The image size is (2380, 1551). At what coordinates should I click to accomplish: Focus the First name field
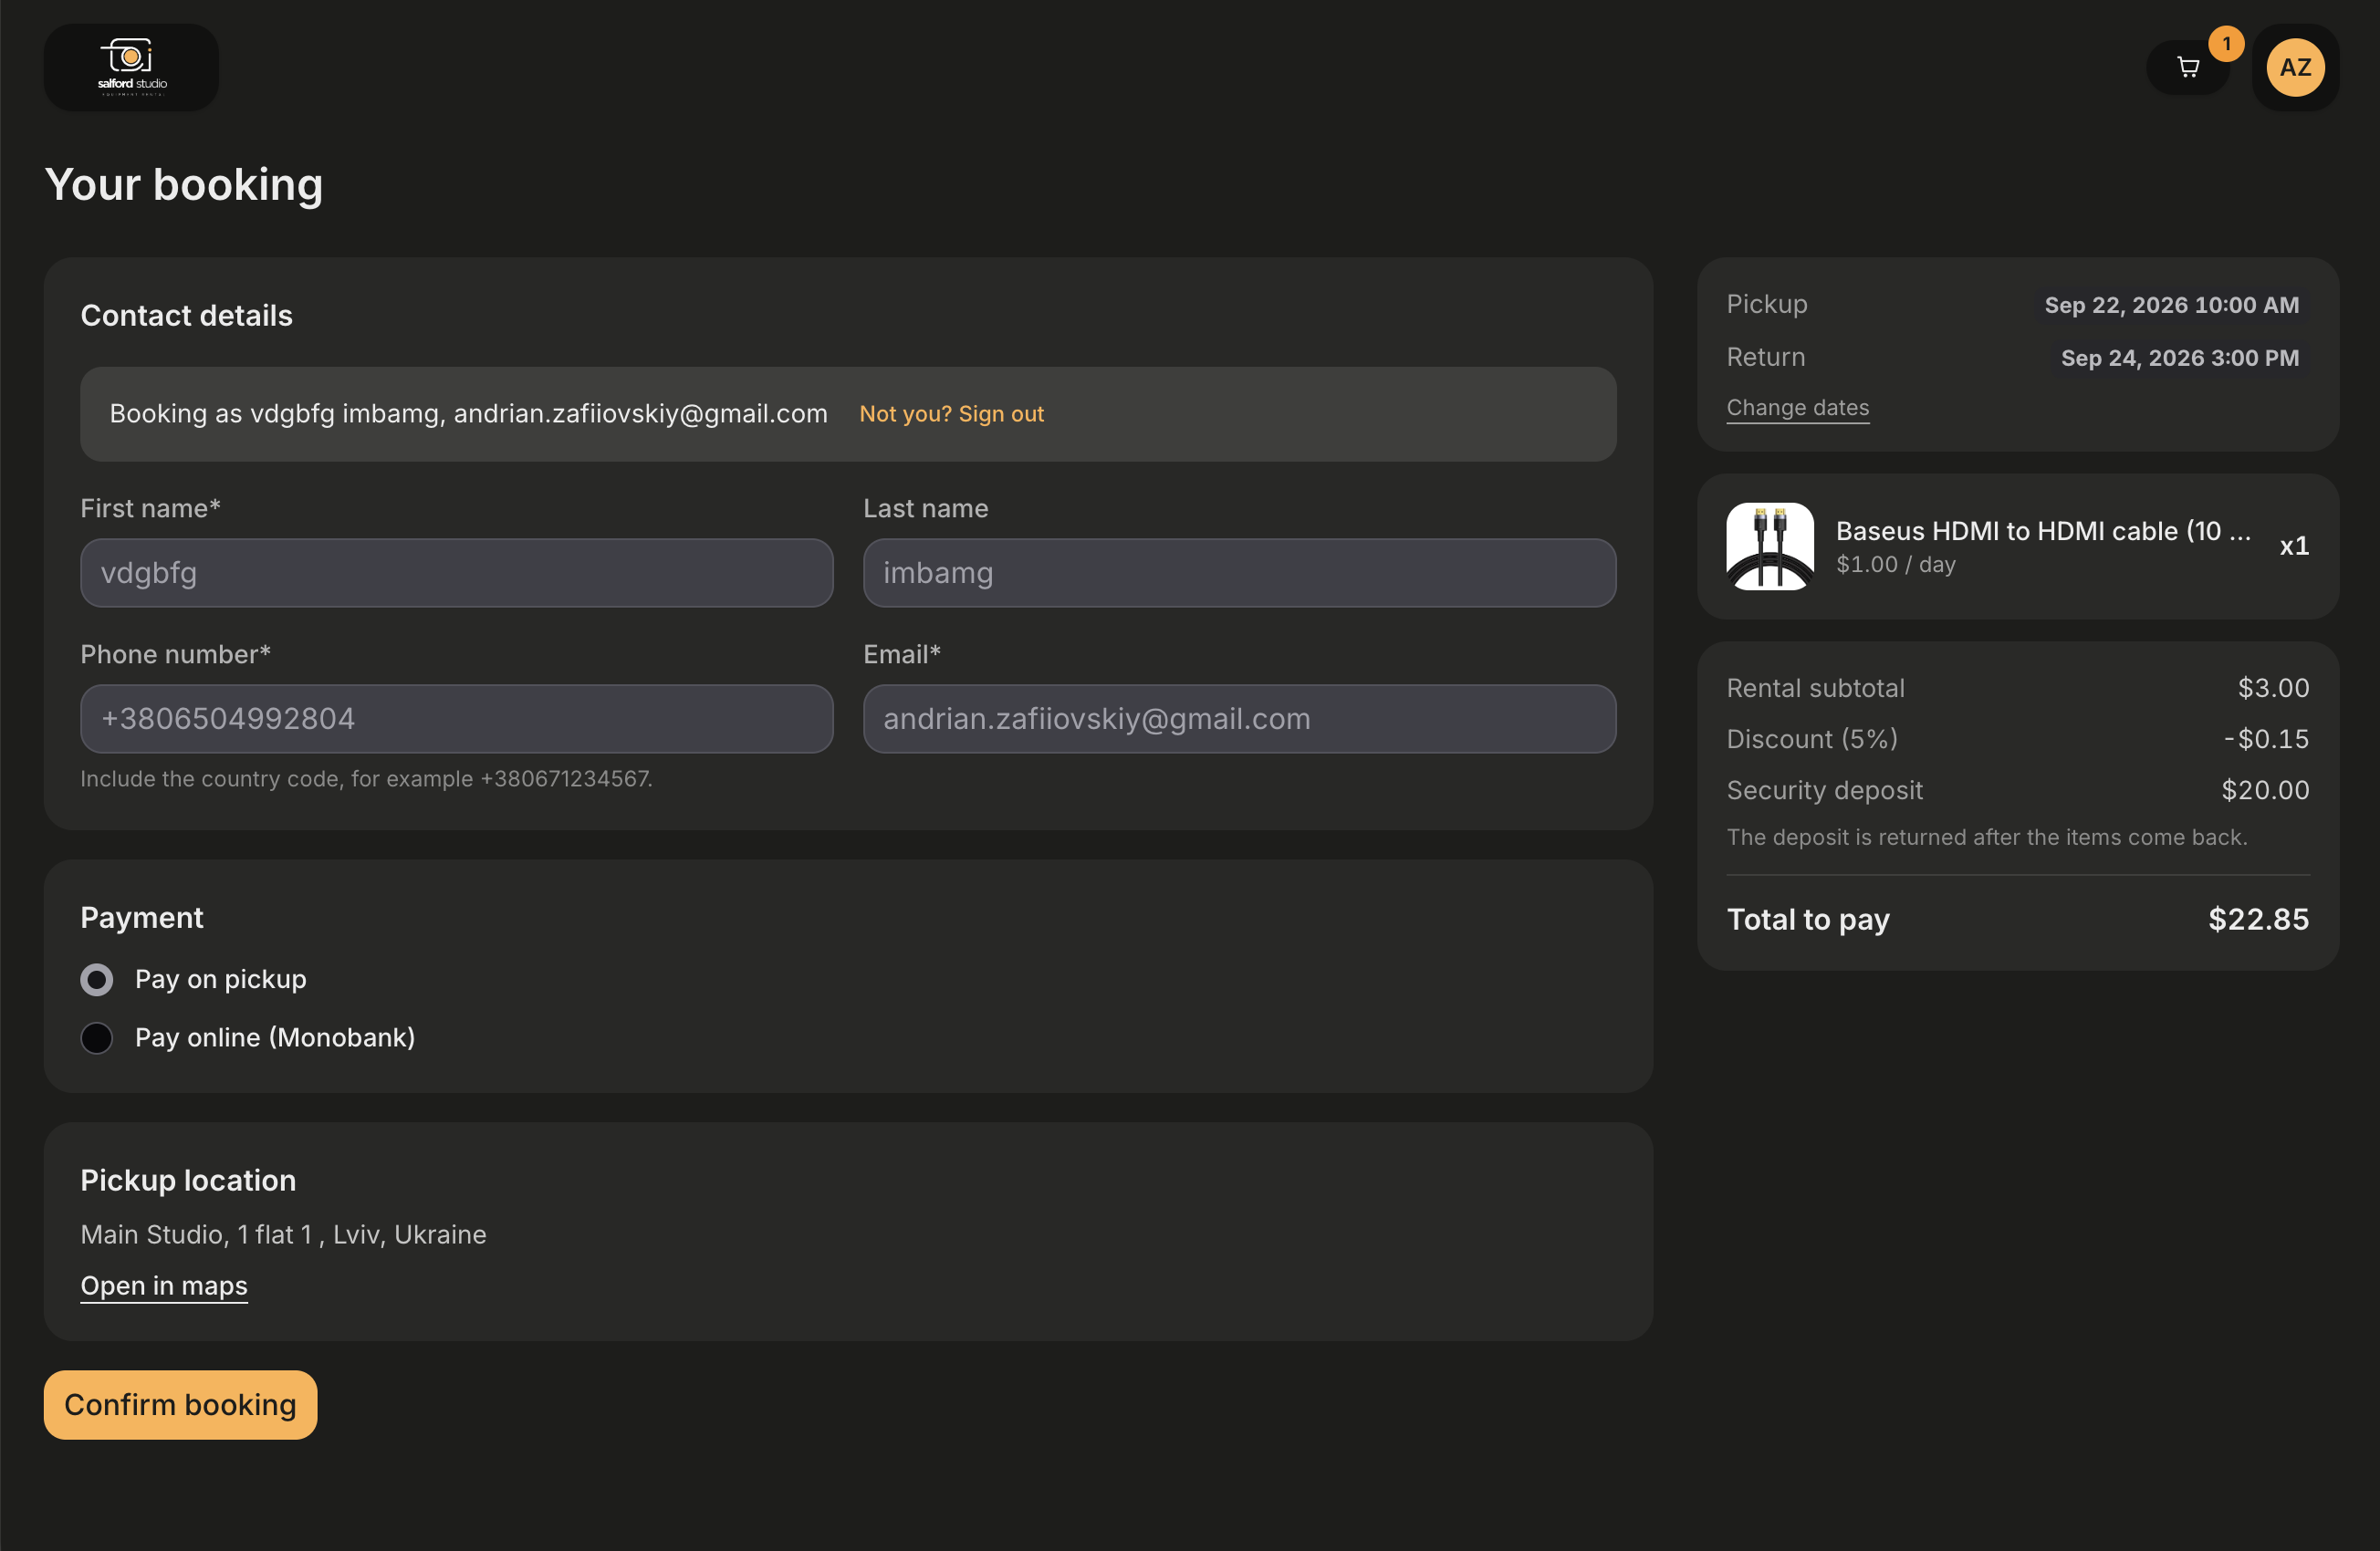point(457,573)
